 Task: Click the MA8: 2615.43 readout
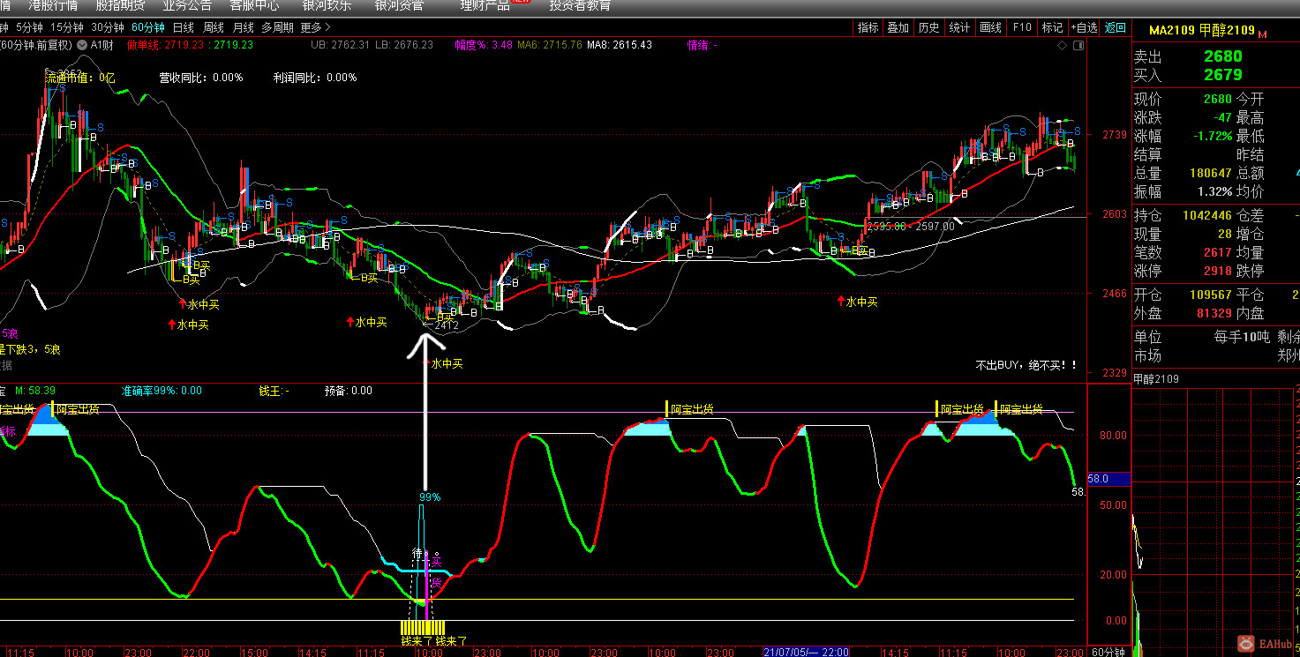(620, 44)
